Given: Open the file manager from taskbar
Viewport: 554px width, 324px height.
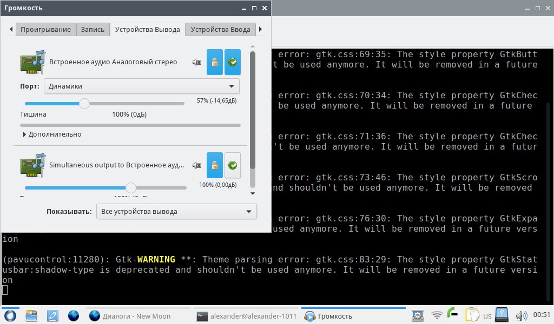Looking at the screenshot, I should [x=31, y=315].
